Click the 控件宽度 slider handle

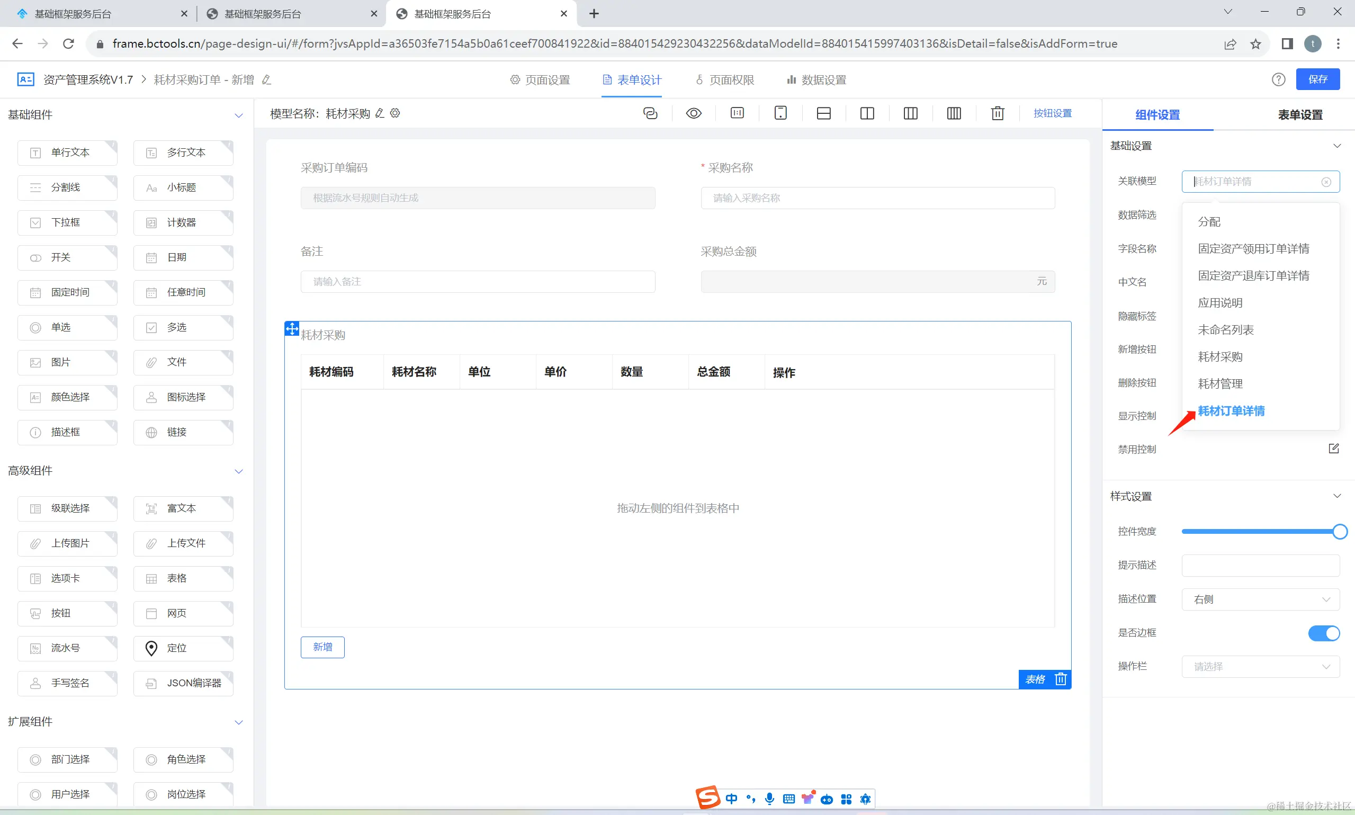tap(1340, 532)
